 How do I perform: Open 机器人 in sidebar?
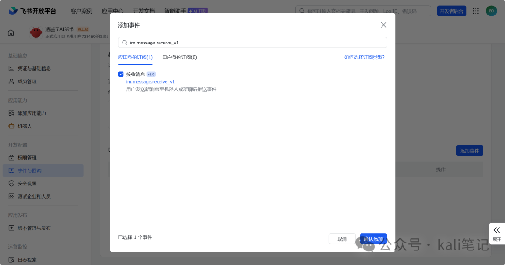(x=25, y=126)
